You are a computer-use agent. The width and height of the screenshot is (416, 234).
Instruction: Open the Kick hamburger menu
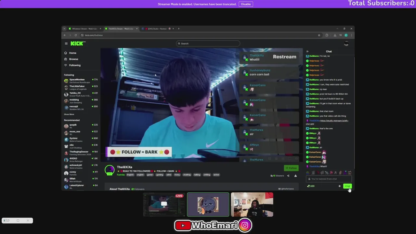click(x=66, y=44)
